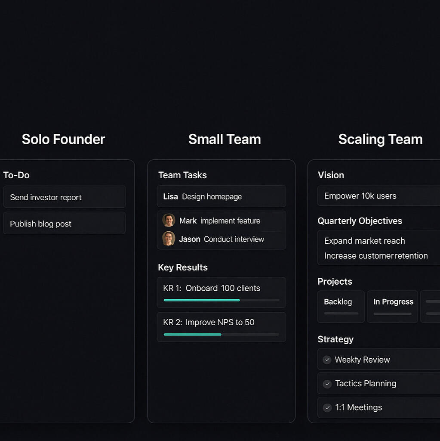The image size is (440, 441).
Task: Switch to In Progress project column
Action: point(393,306)
